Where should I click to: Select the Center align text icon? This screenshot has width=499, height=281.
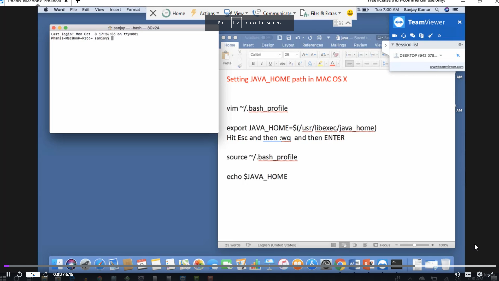coord(358,63)
